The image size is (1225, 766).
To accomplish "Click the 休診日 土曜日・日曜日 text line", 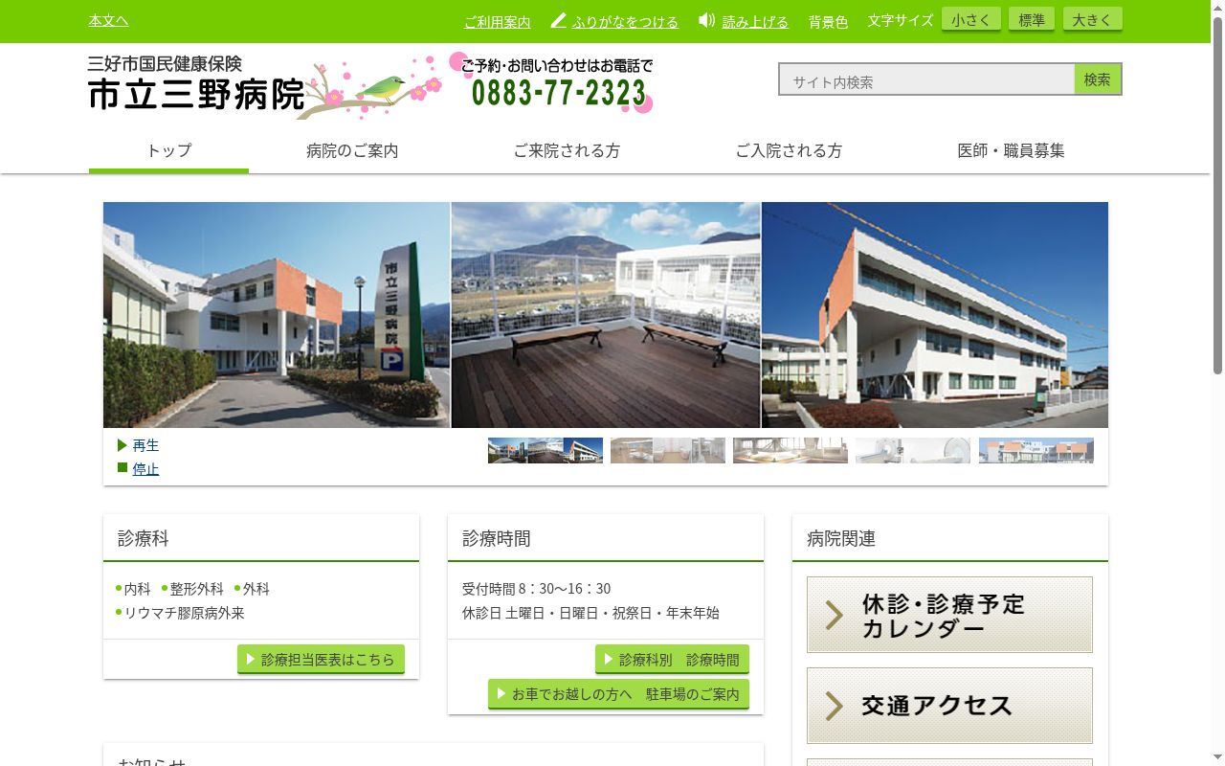I will (590, 613).
